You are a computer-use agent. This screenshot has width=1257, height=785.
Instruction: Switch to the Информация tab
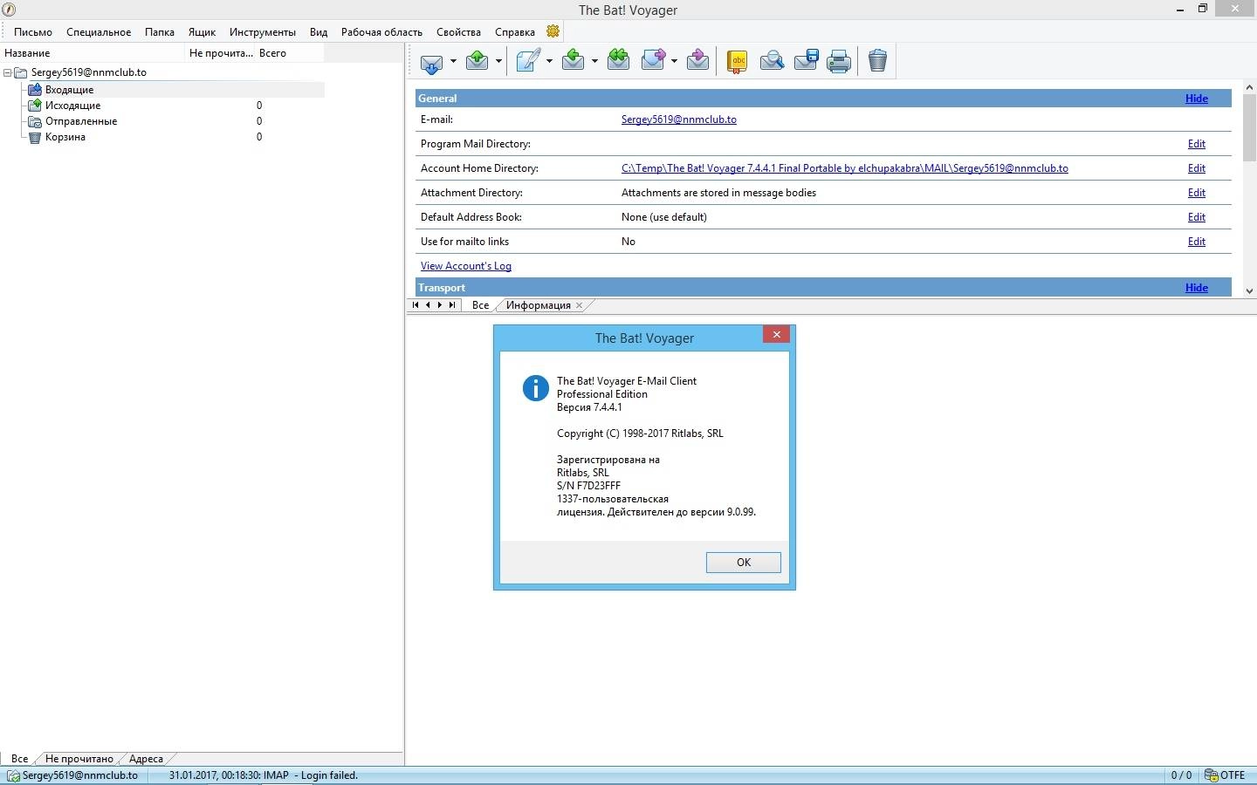click(x=539, y=305)
